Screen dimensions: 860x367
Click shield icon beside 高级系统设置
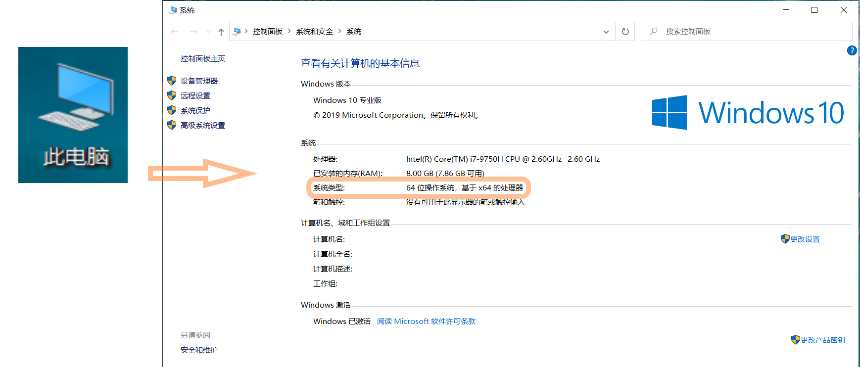(172, 125)
